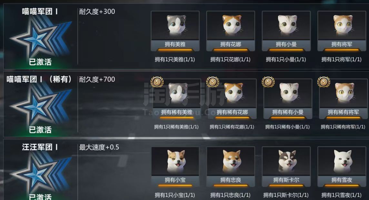Click the 喵喵军团 I star emblem
The image size is (369, 200).
pyautogui.click(x=40, y=38)
